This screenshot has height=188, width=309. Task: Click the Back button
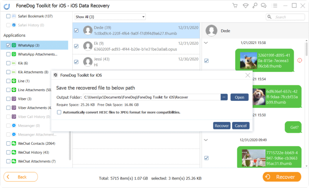pos(21,177)
